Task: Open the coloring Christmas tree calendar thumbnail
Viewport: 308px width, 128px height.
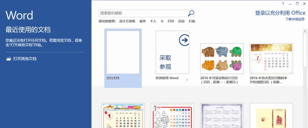Action: (173, 116)
